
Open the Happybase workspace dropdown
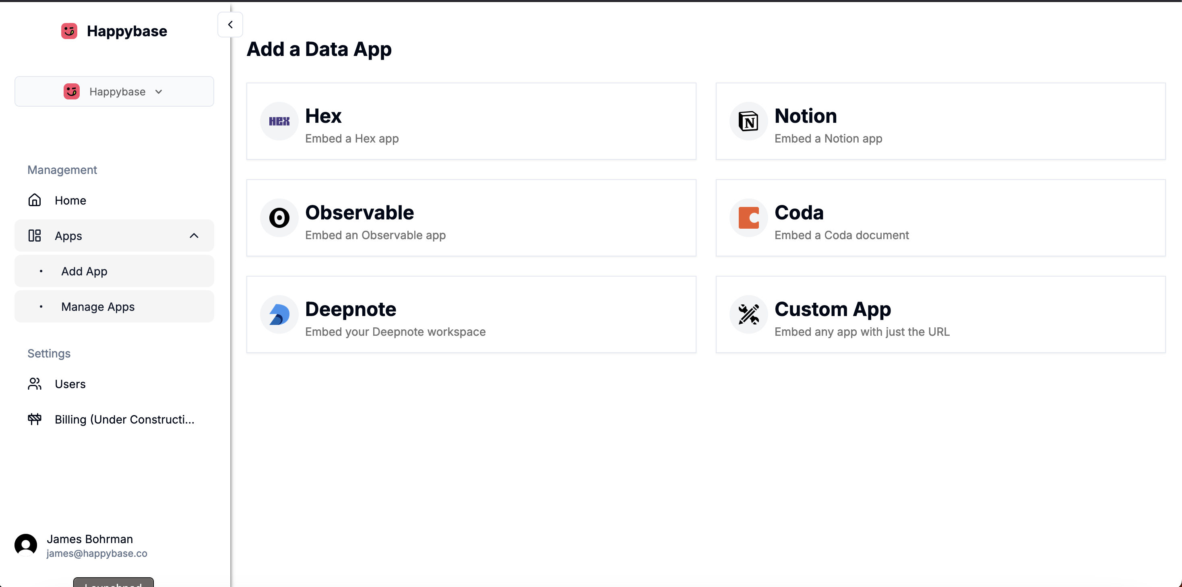(x=114, y=91)
